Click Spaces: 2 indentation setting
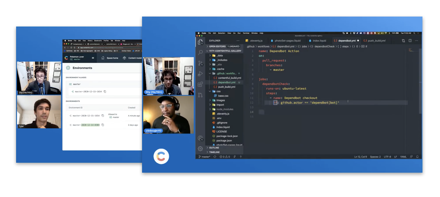Viewport: 440px width, 197px height. point(375,157)
